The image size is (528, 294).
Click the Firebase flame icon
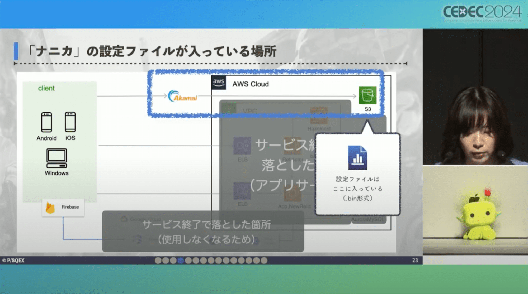[x=50, y=208]
